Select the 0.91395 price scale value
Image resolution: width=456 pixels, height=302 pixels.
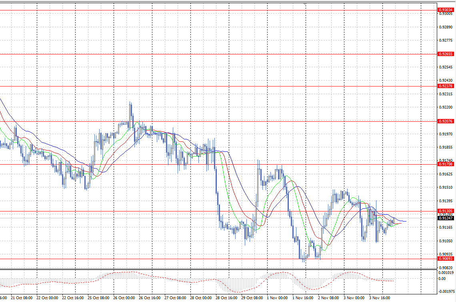tap(446, 201)
